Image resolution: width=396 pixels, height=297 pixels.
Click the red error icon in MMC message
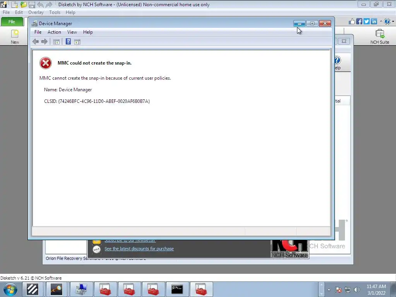pos(46,63)
